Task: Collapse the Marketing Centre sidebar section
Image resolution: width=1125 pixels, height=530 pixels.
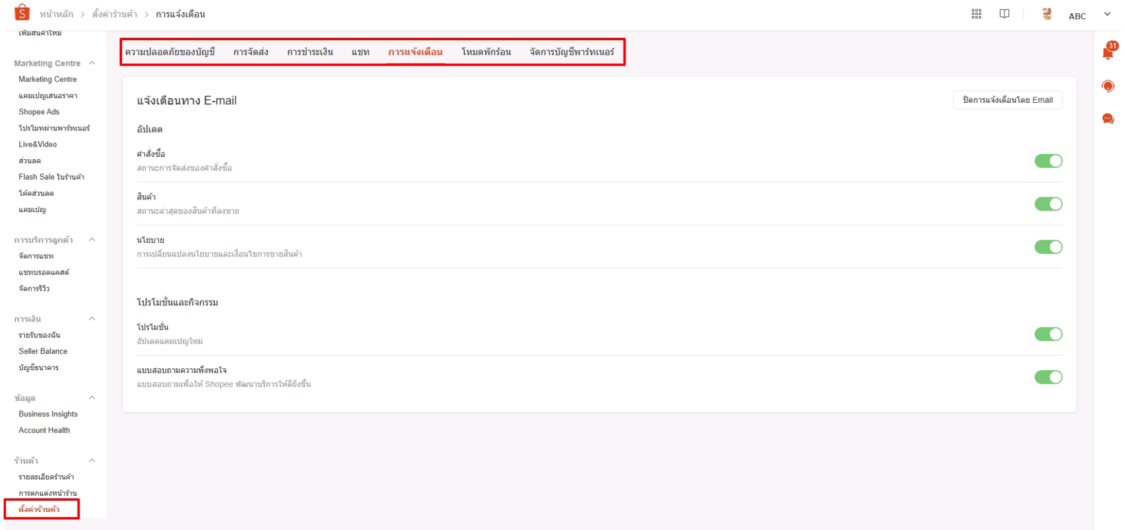Action: pos(92,63)
